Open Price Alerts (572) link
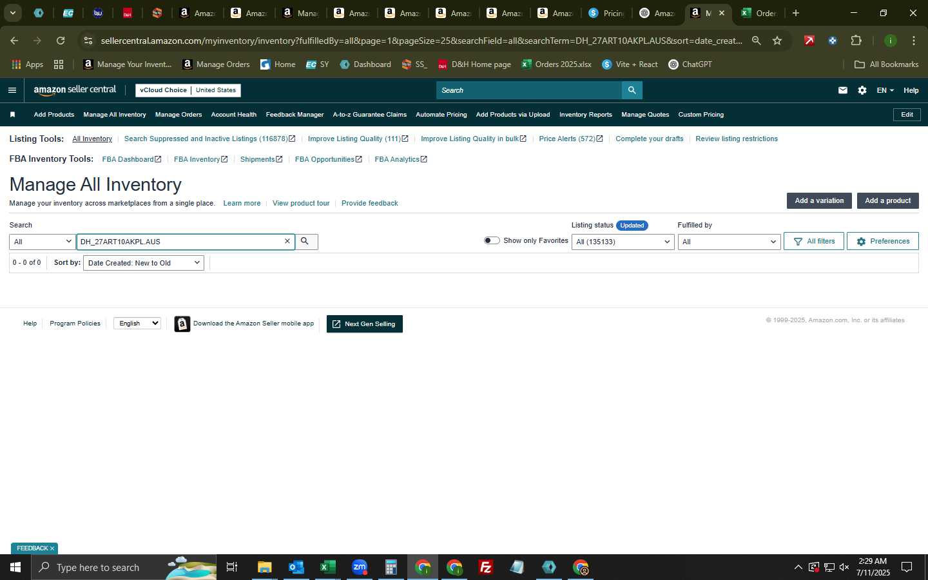 (x=571, y=139)
